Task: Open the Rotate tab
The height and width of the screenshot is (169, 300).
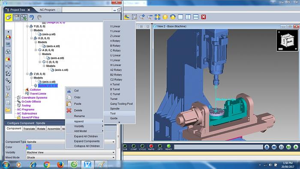Action: tap(41, 129)
